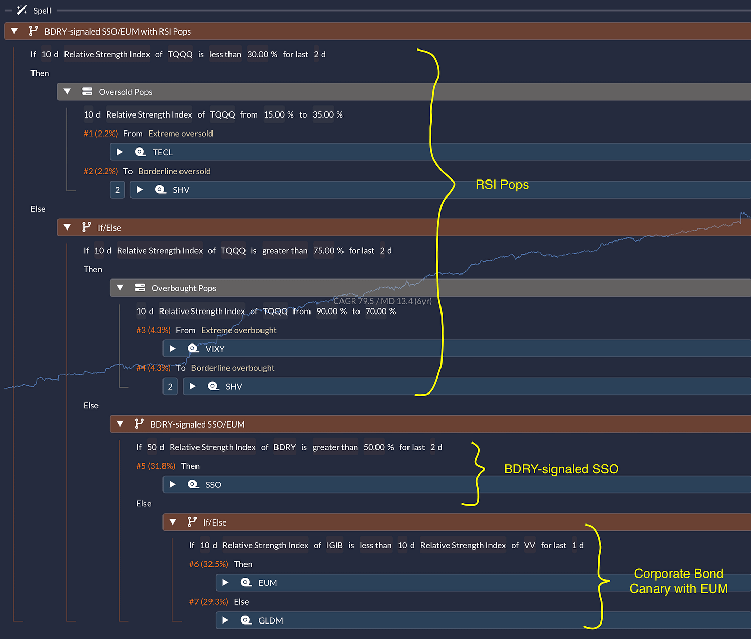Click the Spell magic wand icon
This screenshot has width=751, height=639.
(22, 10)
